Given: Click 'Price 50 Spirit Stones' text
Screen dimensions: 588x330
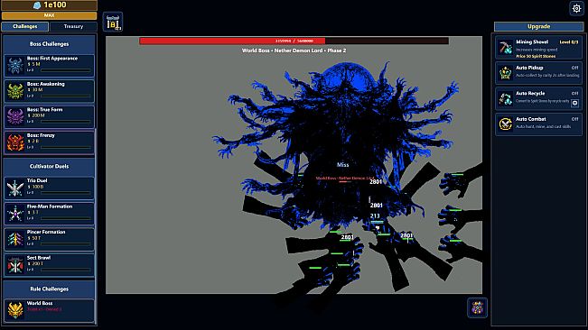Looking at the screenshot, I should pos(536,56).
